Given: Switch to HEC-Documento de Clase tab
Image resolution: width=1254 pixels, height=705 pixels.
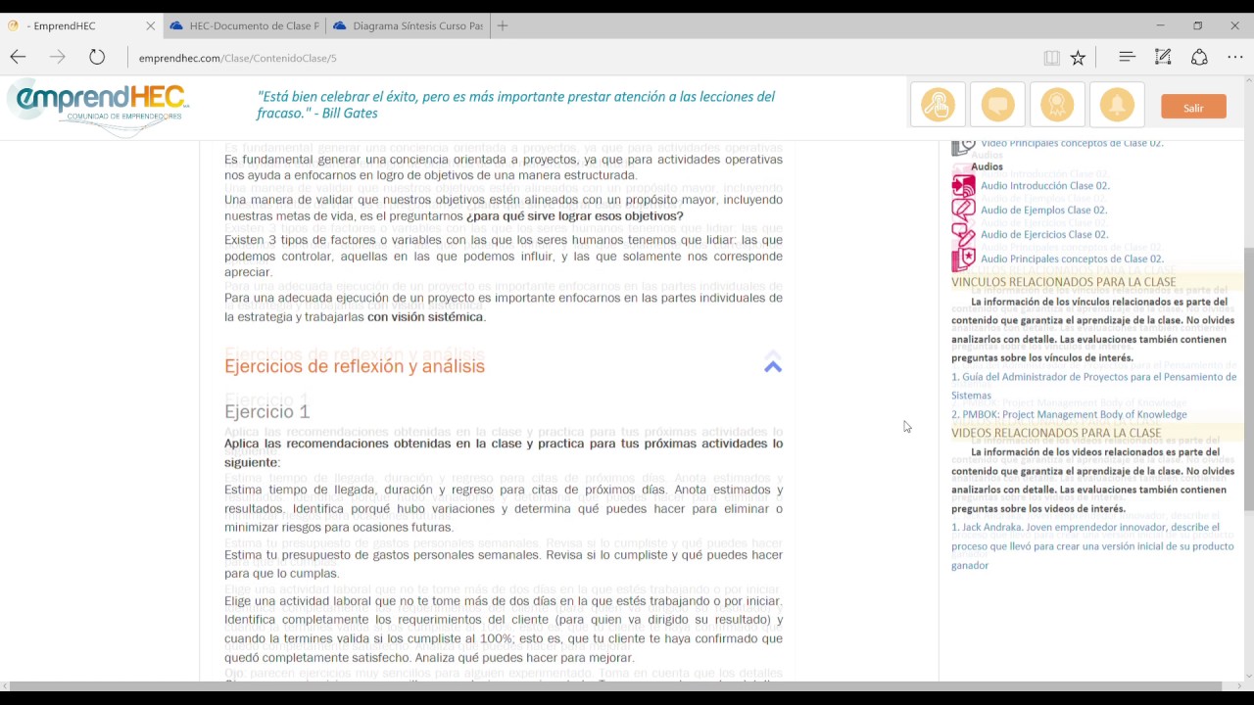Looking at the screenshot, I should click(x=243, y=25).
